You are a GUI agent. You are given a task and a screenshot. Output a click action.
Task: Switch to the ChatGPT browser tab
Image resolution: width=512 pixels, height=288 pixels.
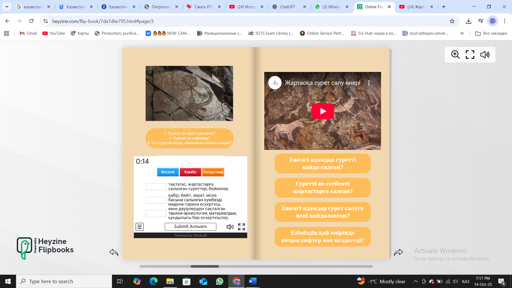(x=287, y=7)
